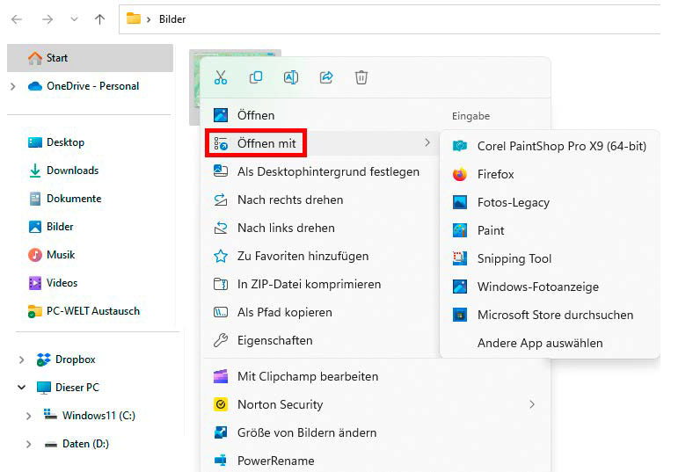693x472 pixels.
Task: Click the breadcrumb chevron before Bilder
Action: 149,19
